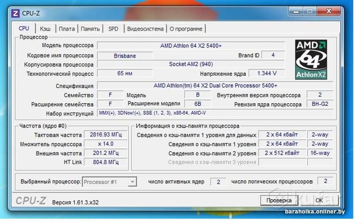Close the CPU-Z window

(x=329, y=12)
